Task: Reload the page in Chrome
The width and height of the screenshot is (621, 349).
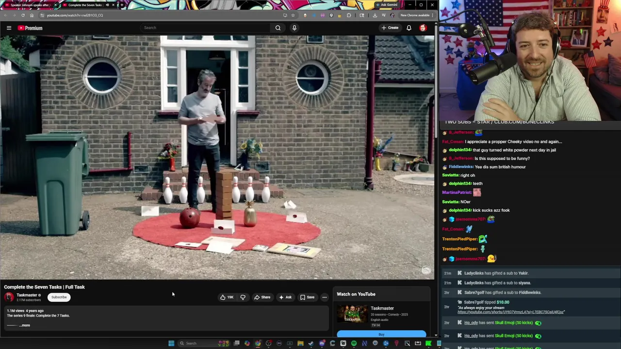Action: click(23, 15)
